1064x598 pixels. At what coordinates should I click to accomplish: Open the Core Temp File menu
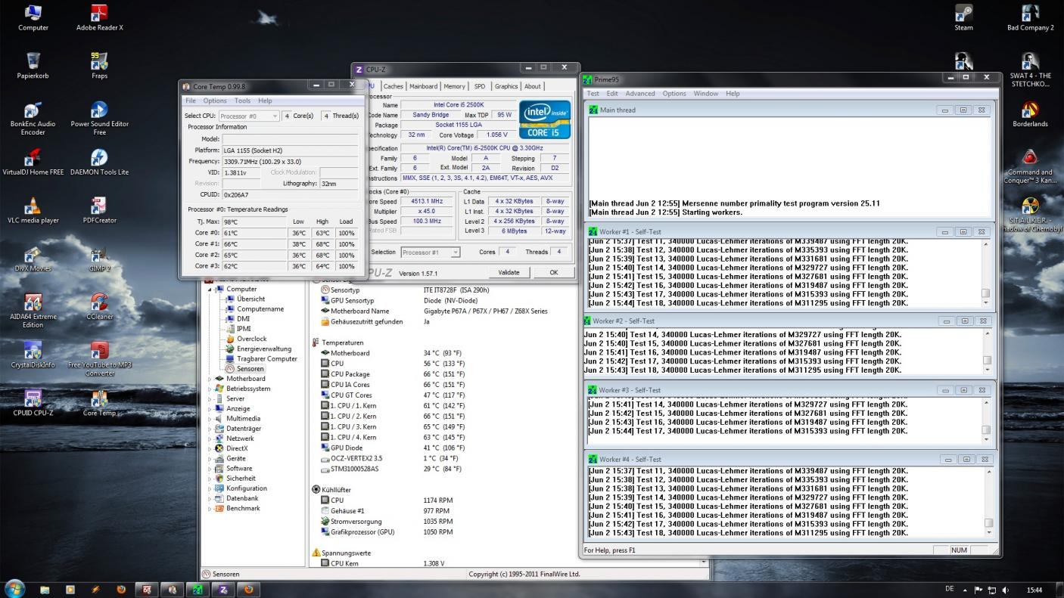tap(191, 101)
